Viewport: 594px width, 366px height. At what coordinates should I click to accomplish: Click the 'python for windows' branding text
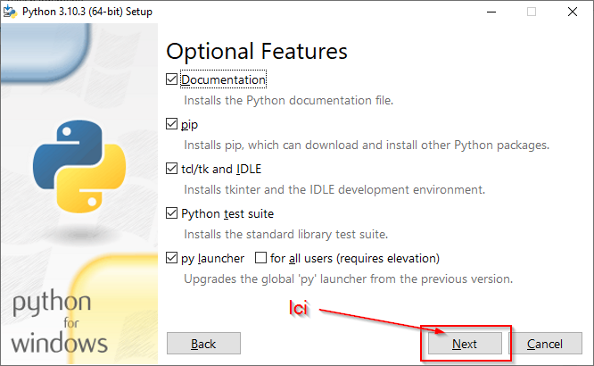[60, 322]
